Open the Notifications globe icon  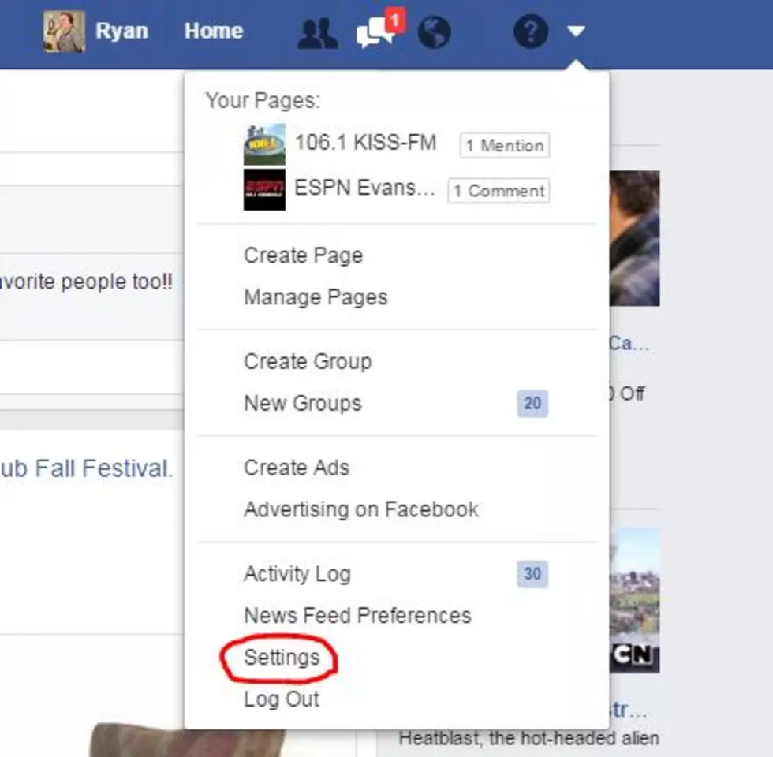pyautogui.click(x=434, y=33)
